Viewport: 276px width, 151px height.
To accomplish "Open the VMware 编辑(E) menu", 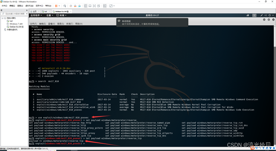I will 12,6.
